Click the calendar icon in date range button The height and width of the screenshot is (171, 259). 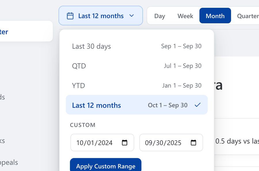(70, 16)
